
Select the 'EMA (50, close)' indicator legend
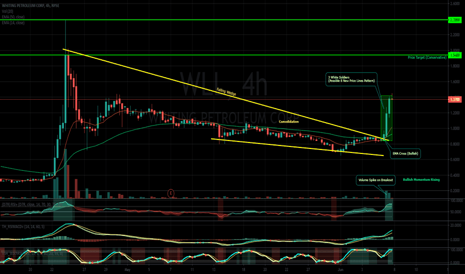[x=13, y=17]
